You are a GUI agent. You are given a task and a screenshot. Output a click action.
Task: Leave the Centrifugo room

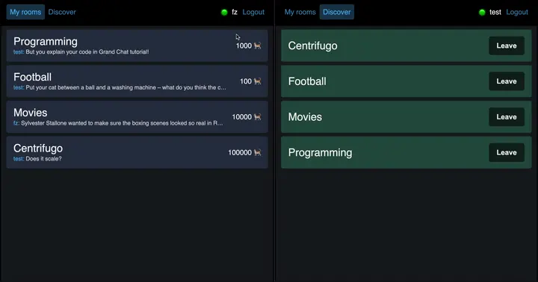click(507, 46)
